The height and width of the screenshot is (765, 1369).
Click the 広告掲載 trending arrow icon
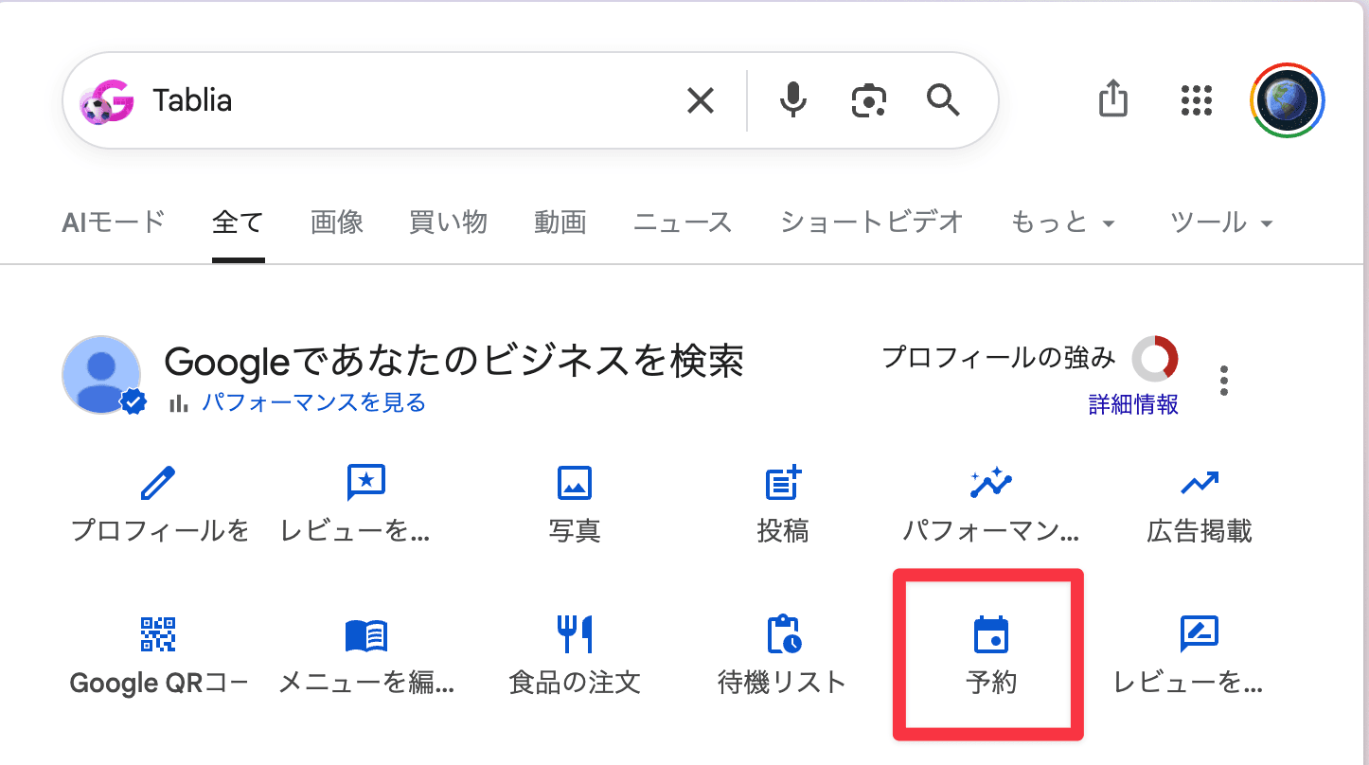click(x=1200, y=484)
